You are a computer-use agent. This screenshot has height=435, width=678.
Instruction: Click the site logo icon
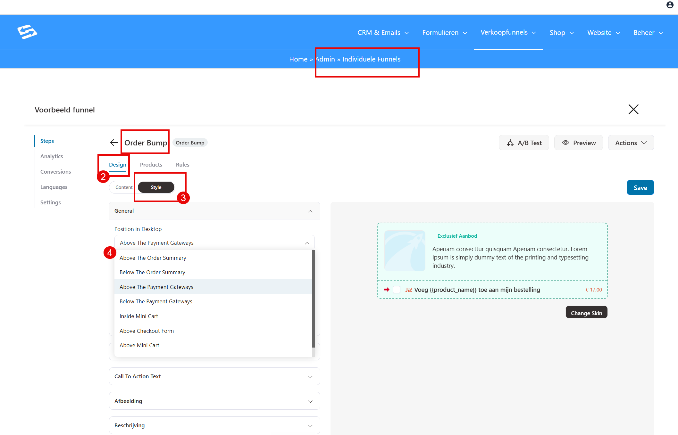[x=27, y=32]
